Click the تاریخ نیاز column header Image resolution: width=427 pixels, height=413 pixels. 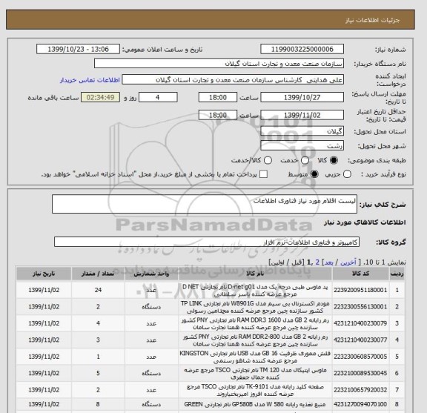[x=44, y=274]
